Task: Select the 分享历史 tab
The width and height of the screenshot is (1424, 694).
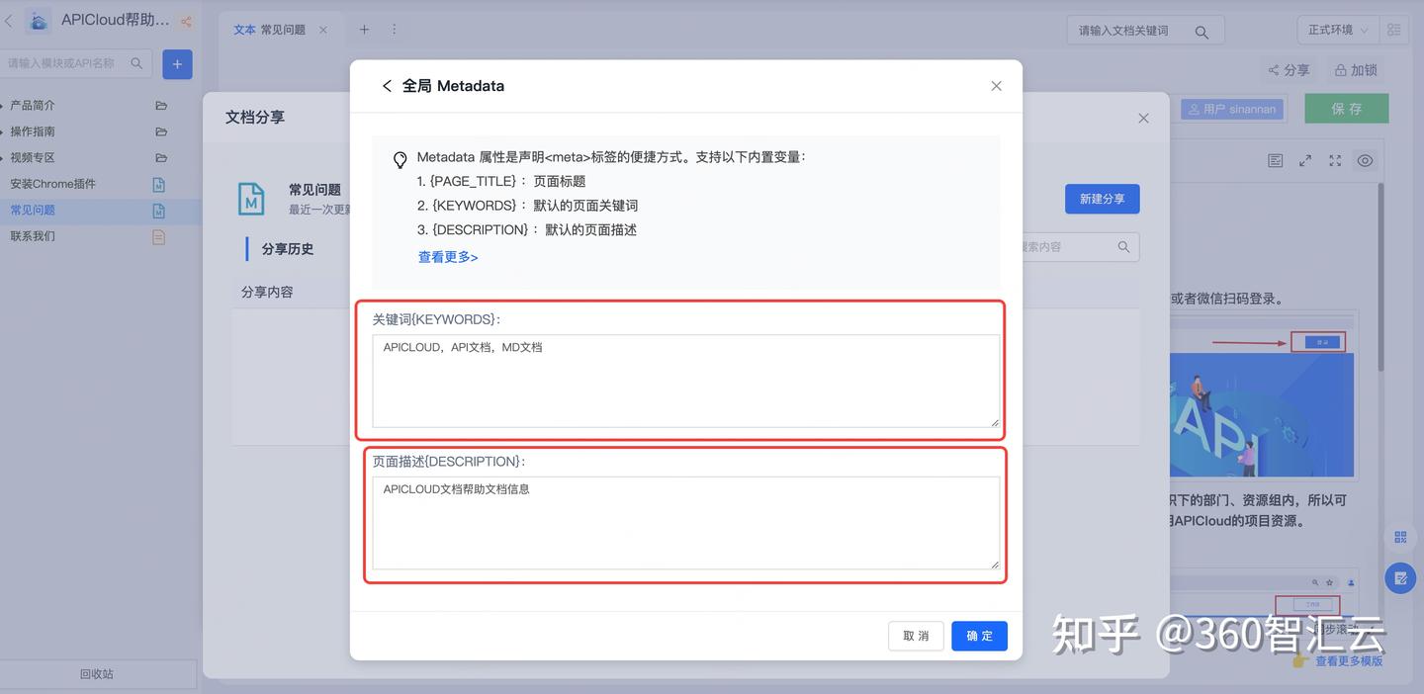Action: (x=287, y=249)
